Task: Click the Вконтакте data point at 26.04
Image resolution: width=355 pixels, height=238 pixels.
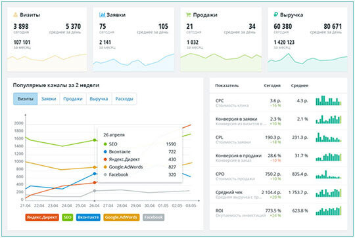Action: [x=95, y=174]
